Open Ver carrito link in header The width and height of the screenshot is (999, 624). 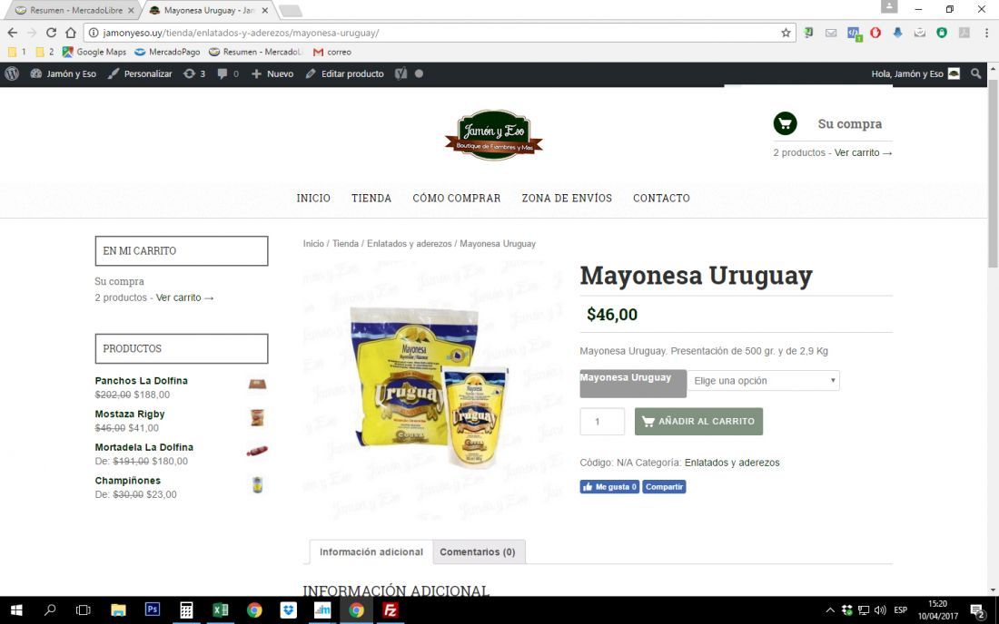(864, 152)
